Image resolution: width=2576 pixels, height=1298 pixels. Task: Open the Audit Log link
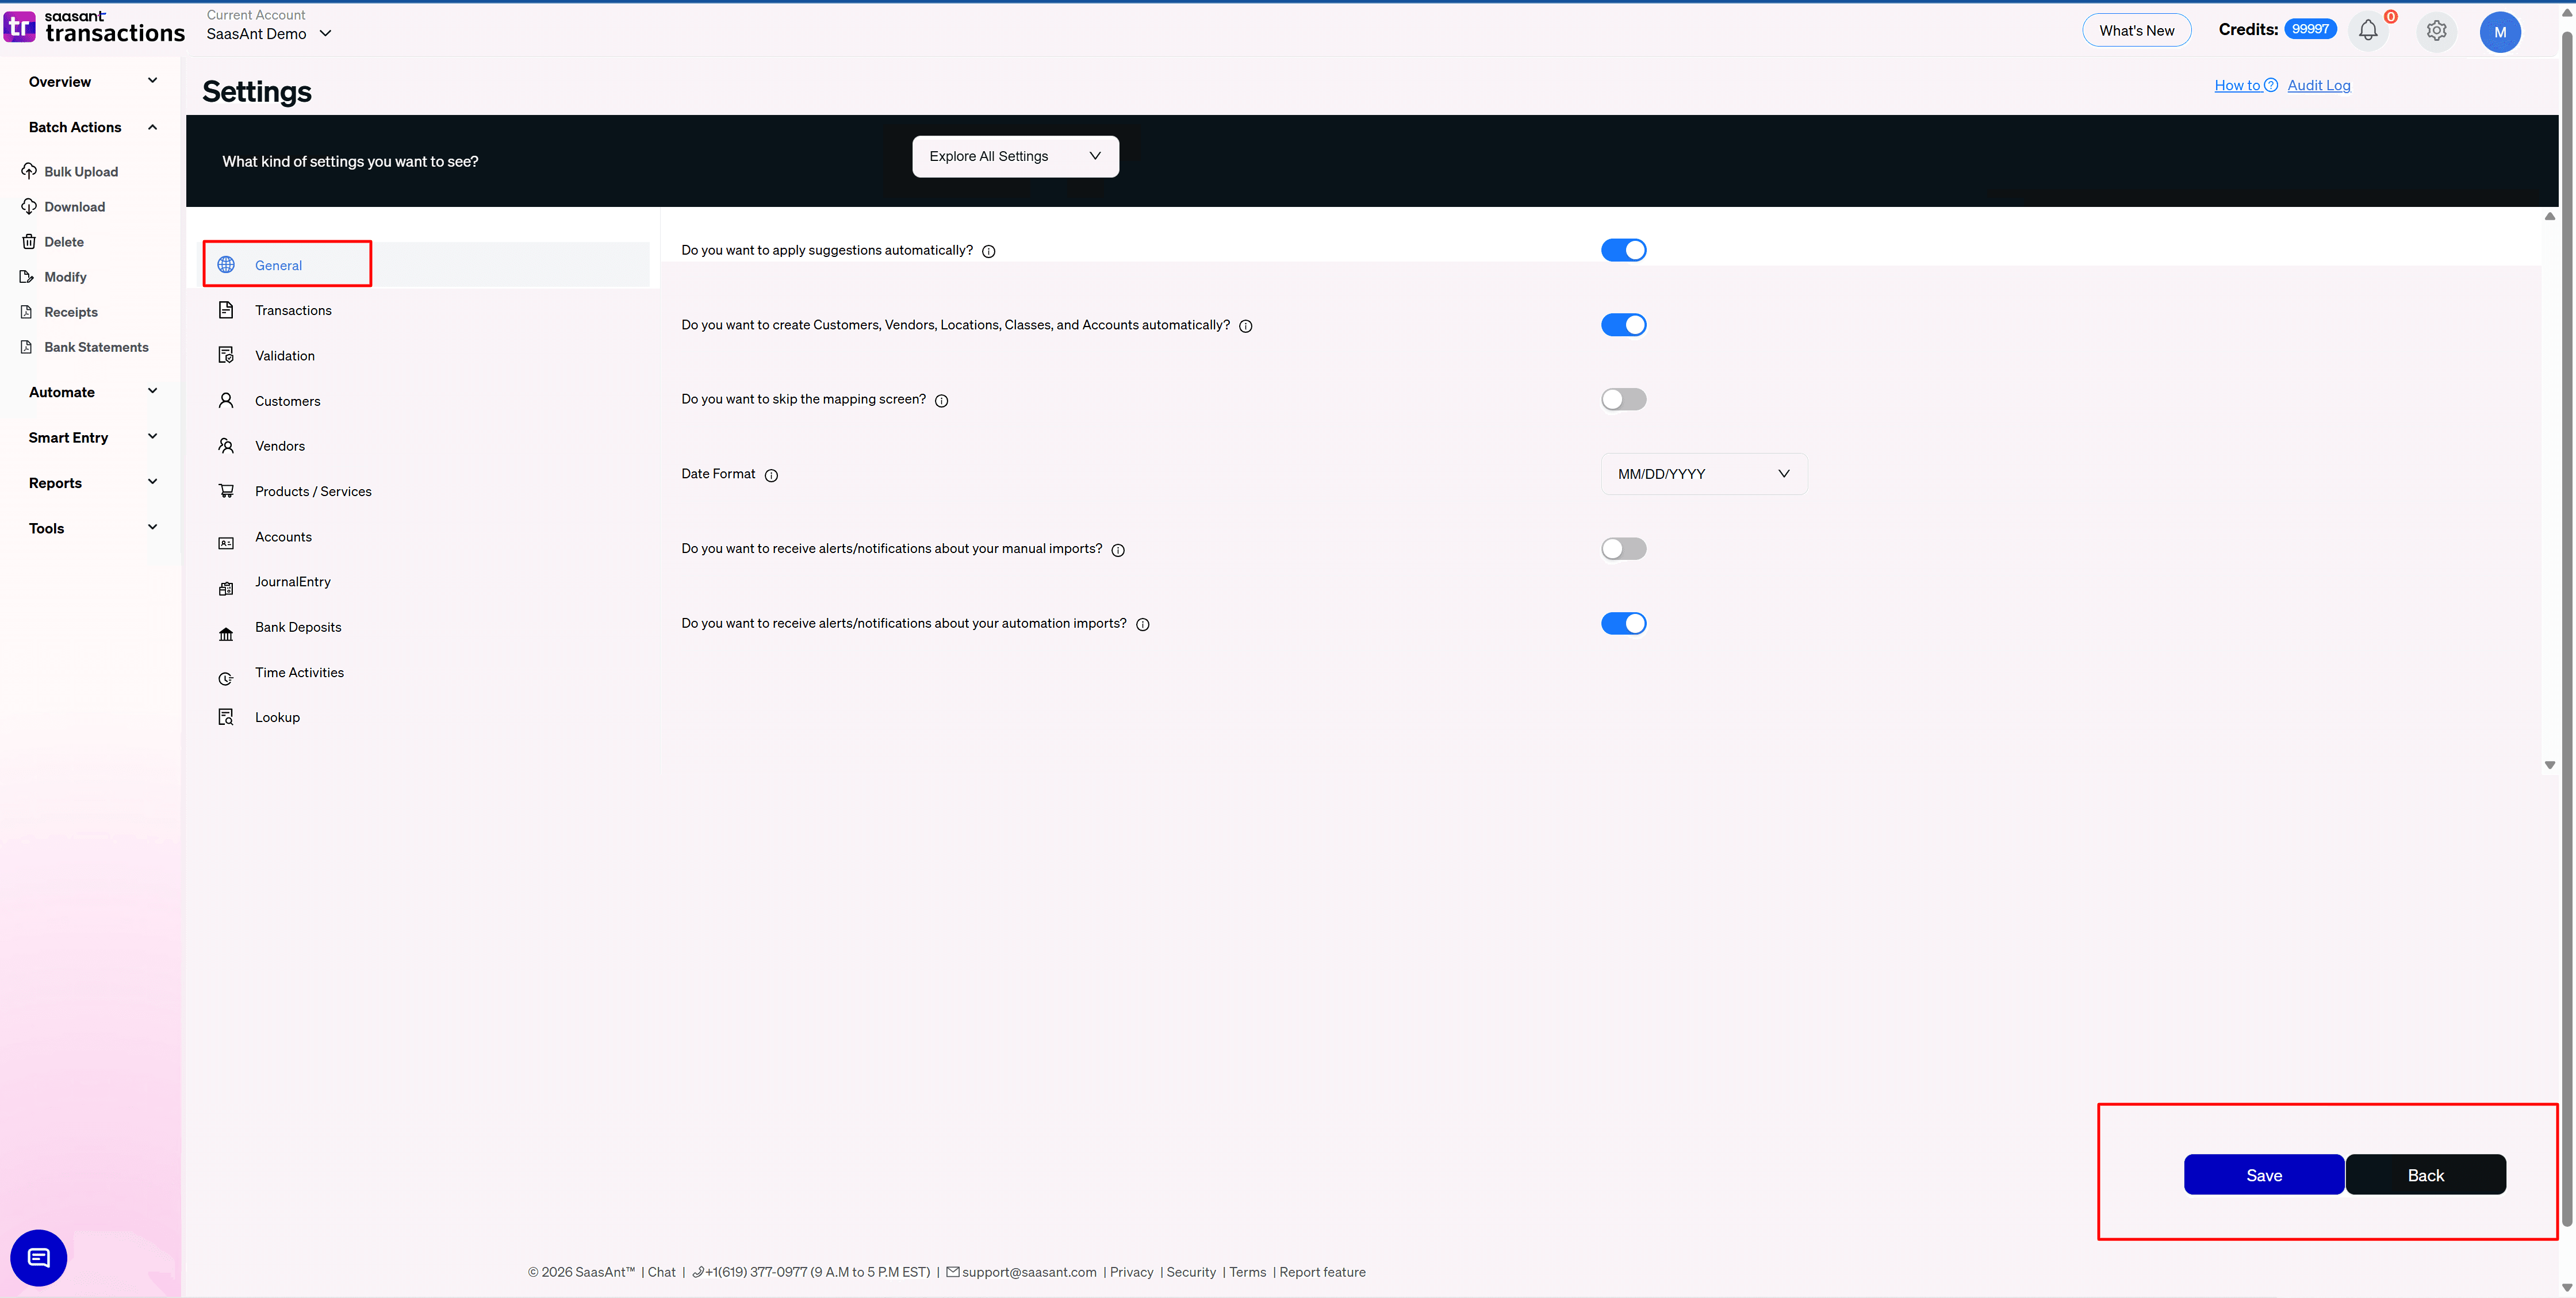click(2319, 85)
